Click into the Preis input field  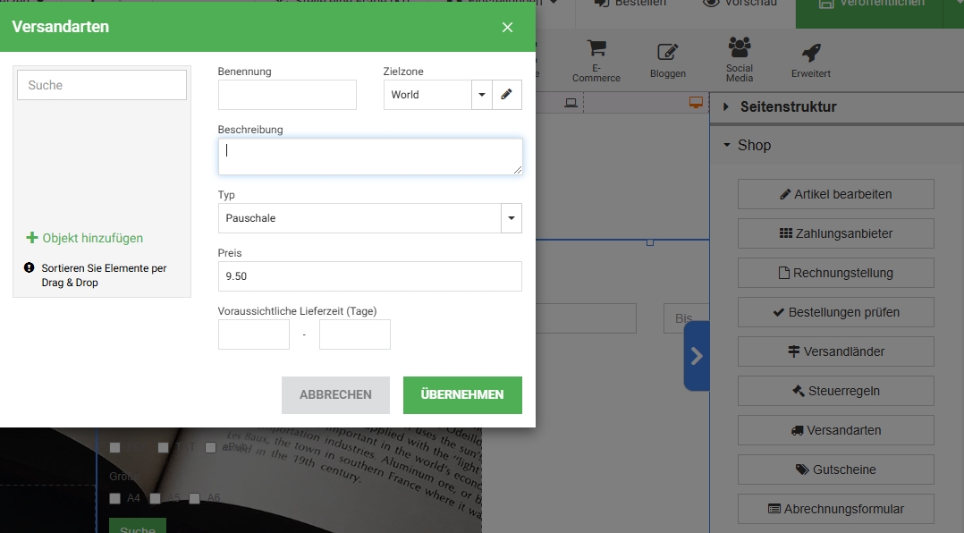[x=369, y=276]
